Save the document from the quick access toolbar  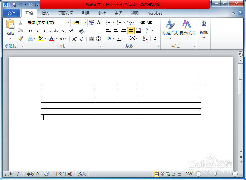click(14, 4)
